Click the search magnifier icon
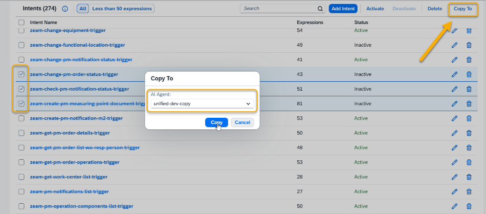This screenshot has width=486, height=214. point(320,8)
